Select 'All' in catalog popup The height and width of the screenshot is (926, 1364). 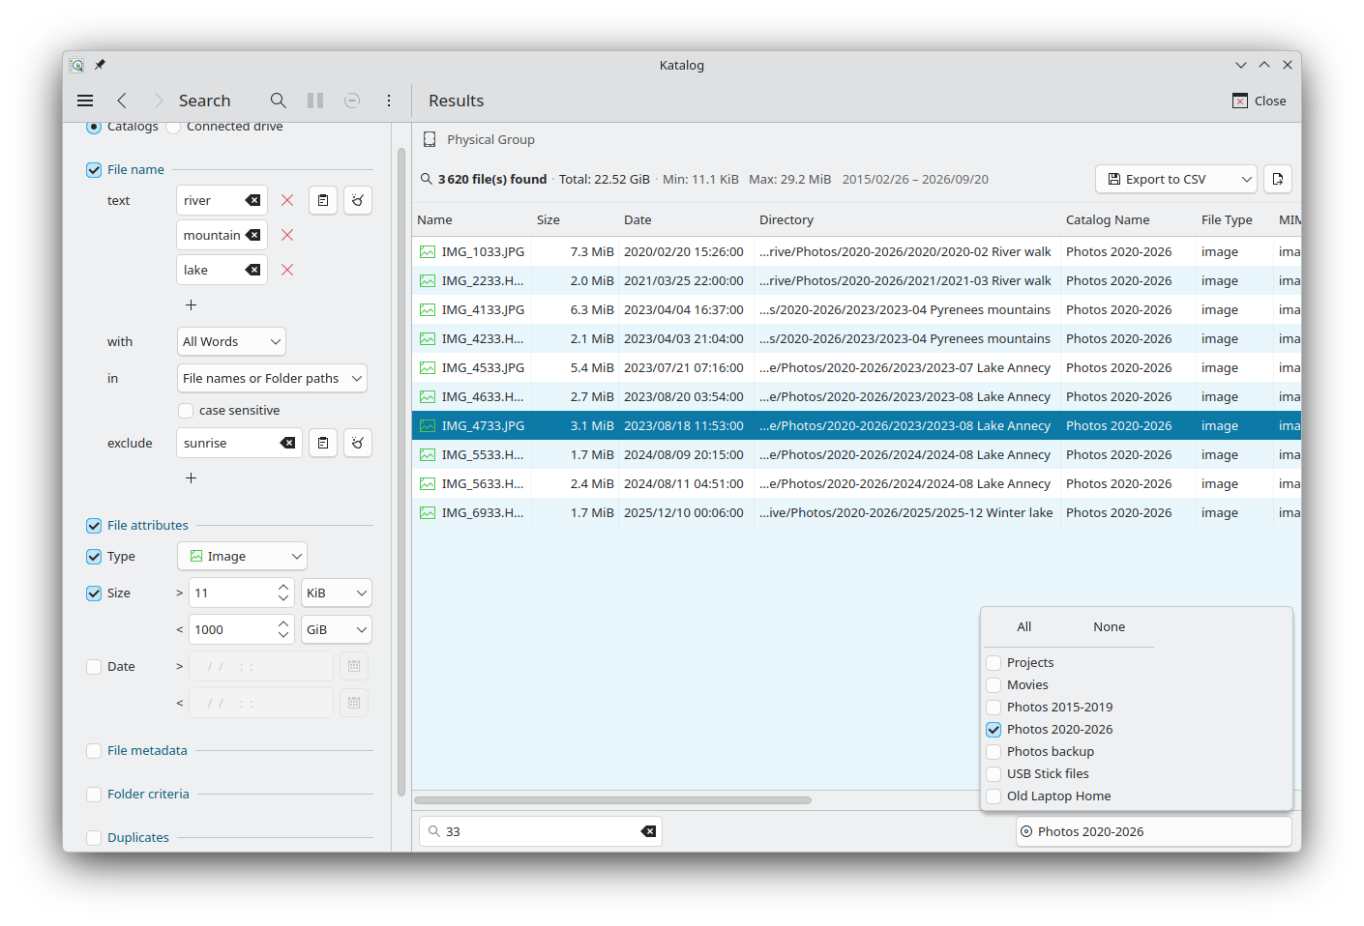[x=1024, y=626]
